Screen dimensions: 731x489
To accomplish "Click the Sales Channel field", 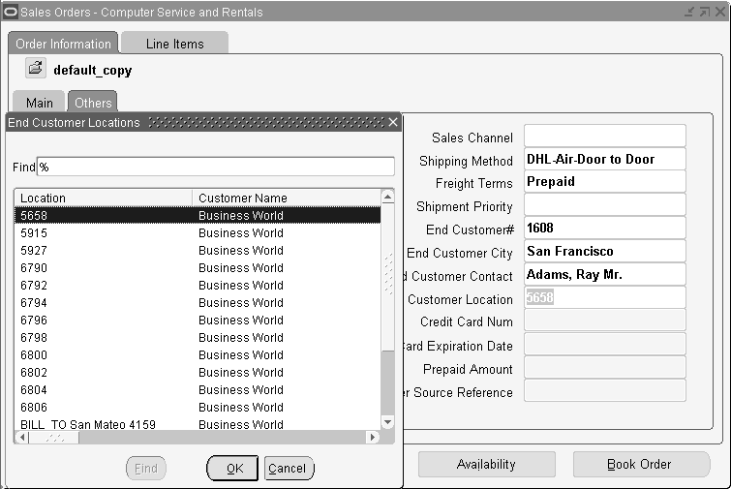I will pos(605,136).
